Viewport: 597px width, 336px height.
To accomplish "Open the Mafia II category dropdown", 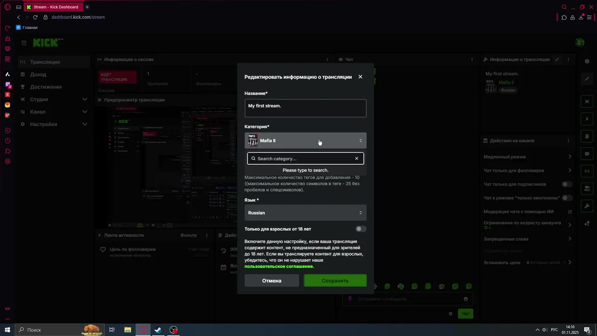I will [x=305, y=140].
